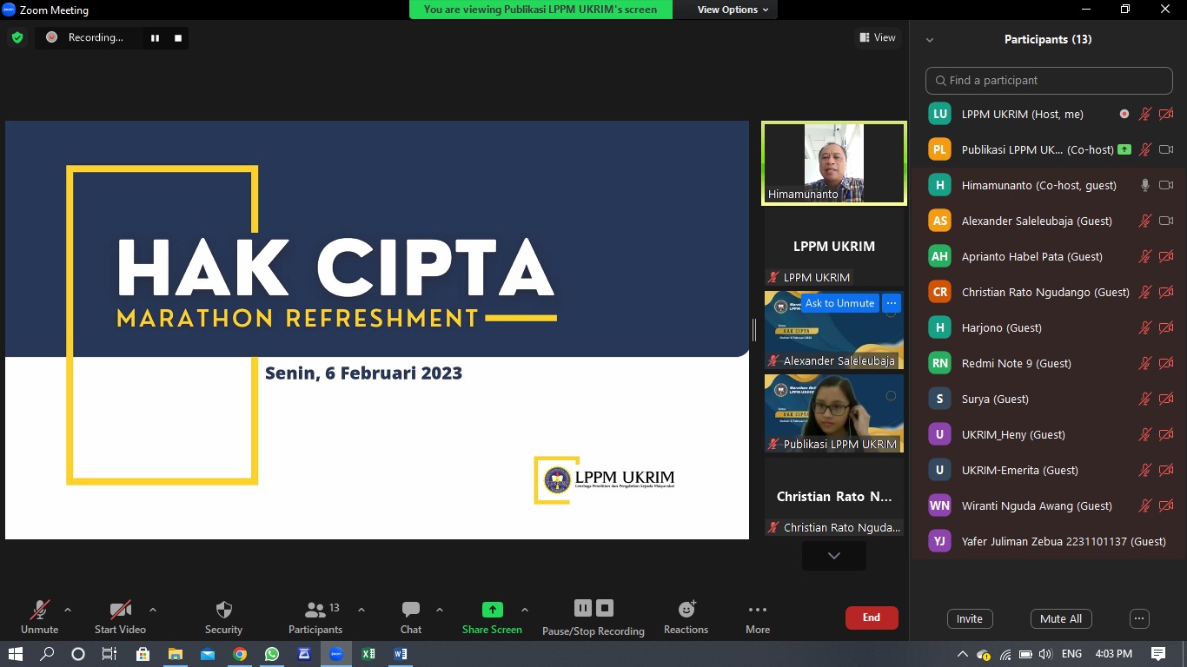Start your video camera
Screen dimensions: 1187x667
pos(120,617)
